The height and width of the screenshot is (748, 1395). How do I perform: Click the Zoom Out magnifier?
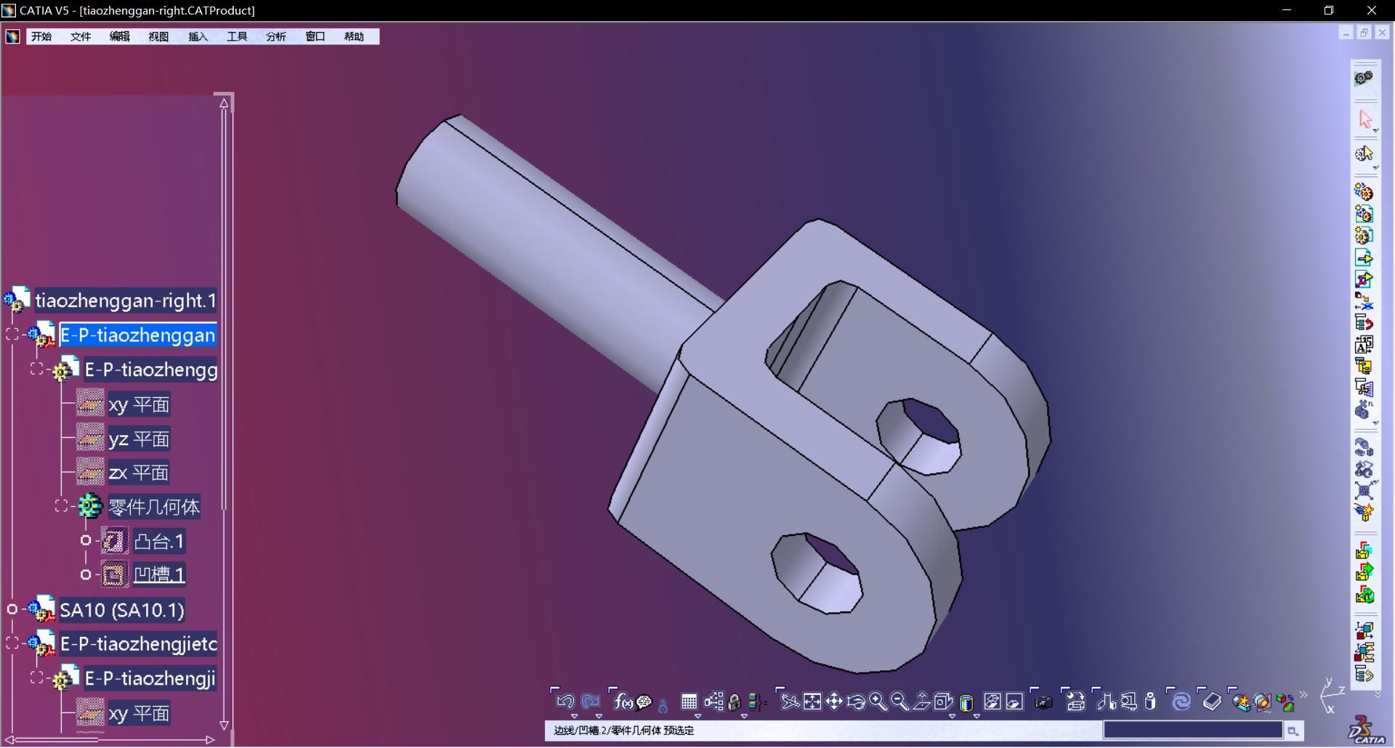pyautogui.click(x=899, y=702)
